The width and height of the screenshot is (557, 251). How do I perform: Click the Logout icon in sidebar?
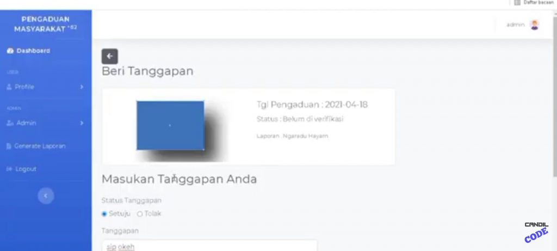click(x=9, y=169)
